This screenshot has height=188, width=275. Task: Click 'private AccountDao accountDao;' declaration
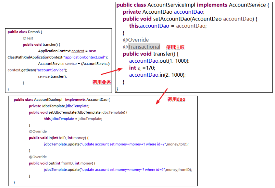(x=164, y=12)
